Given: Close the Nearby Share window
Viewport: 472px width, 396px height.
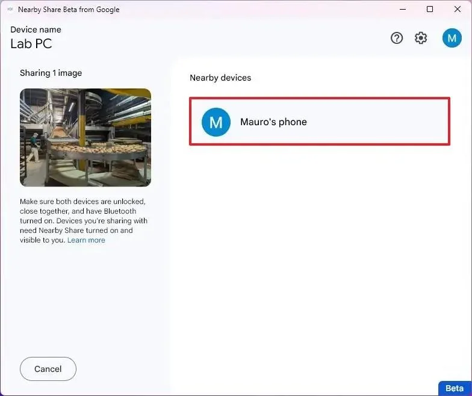Looking at the screenshot, I should pos(458,10).
